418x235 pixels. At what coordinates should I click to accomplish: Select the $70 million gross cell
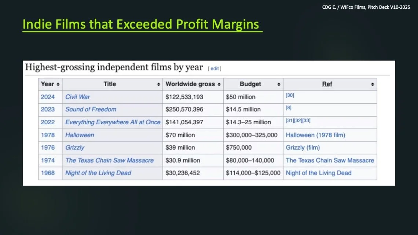[193, 135]
